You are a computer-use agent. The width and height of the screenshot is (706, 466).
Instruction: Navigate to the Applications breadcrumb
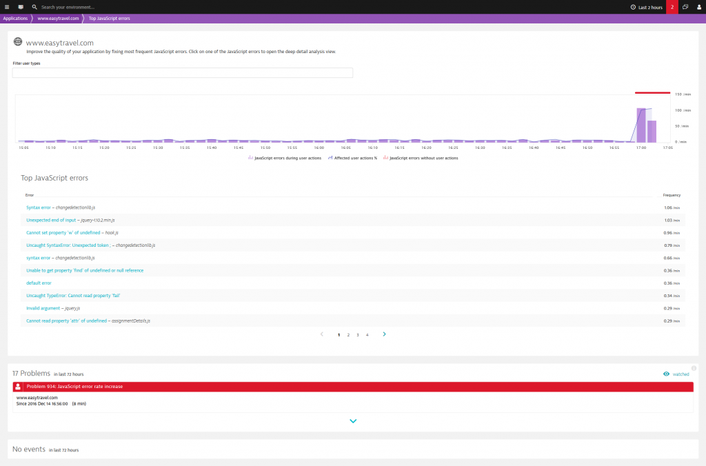[15, 18]
